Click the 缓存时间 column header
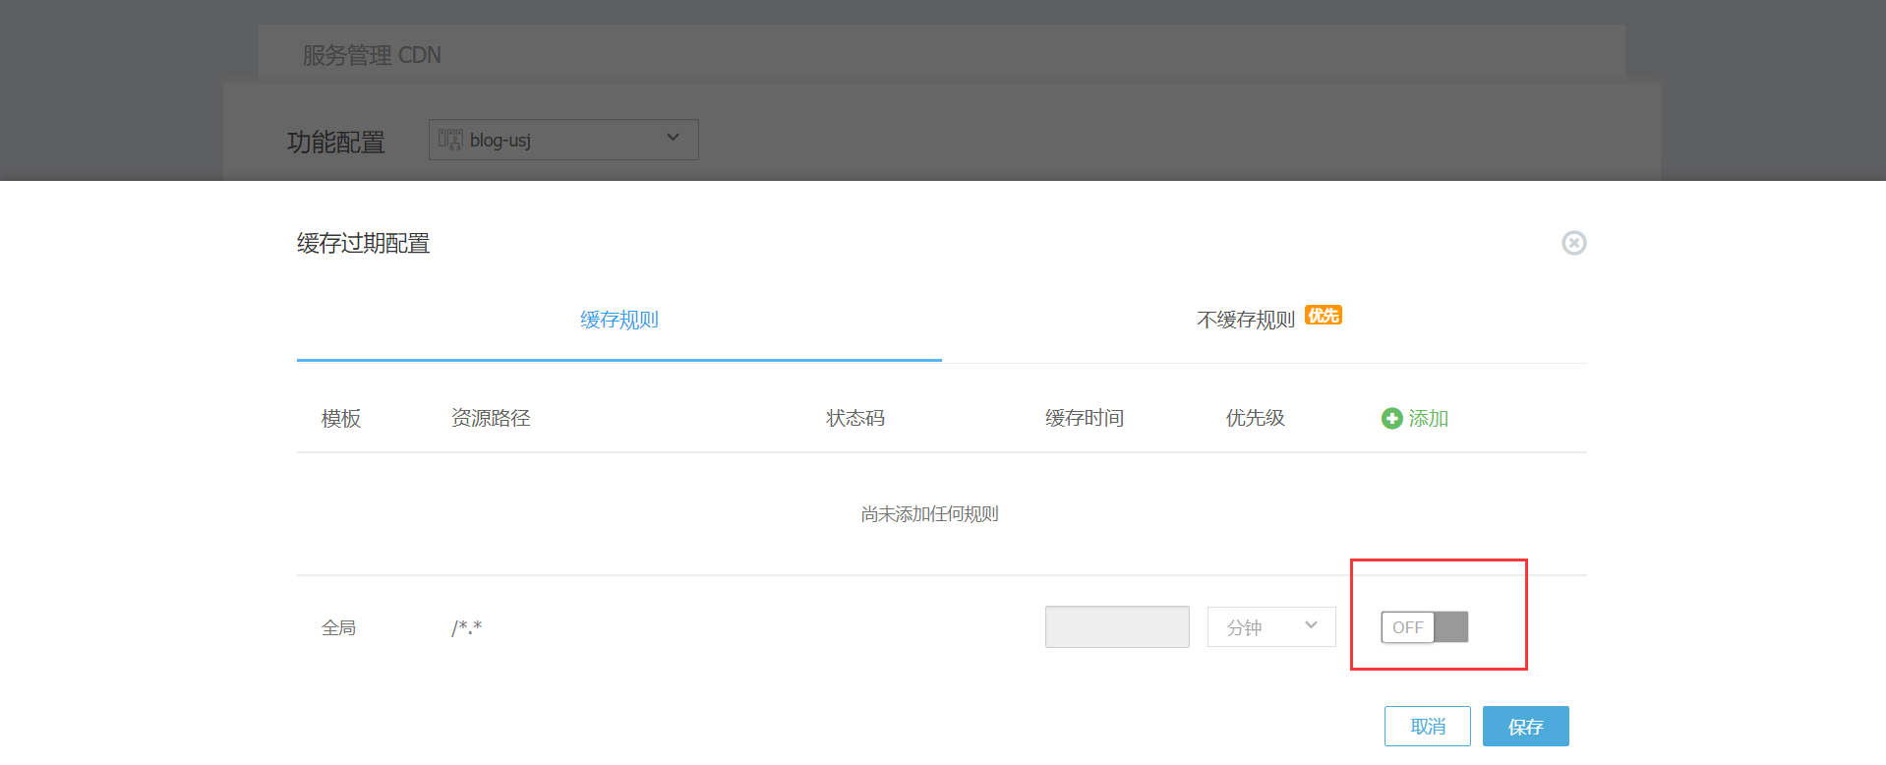 (x=1084, y=419)
